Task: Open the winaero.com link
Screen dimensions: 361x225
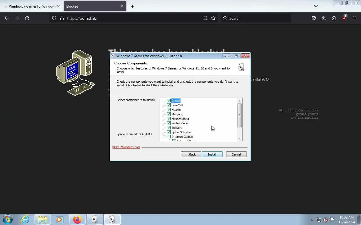Action: tap(126, 147)
